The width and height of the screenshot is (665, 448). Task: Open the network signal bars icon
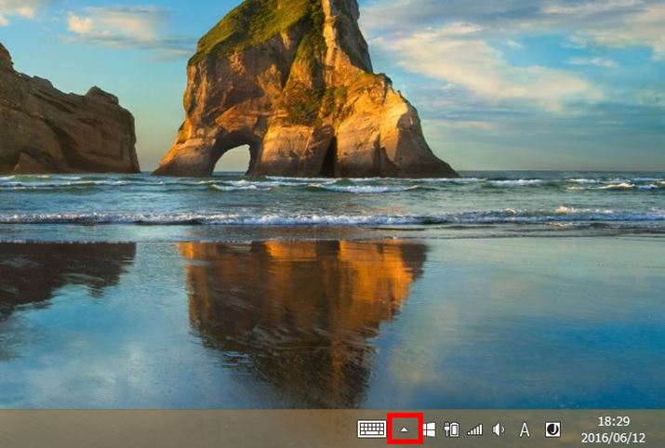(475, 429)
